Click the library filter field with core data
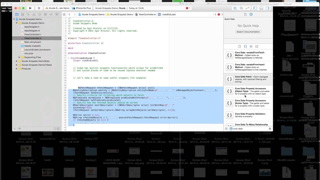The width and height of the screenshot is (320, 180). pos(250,129)
